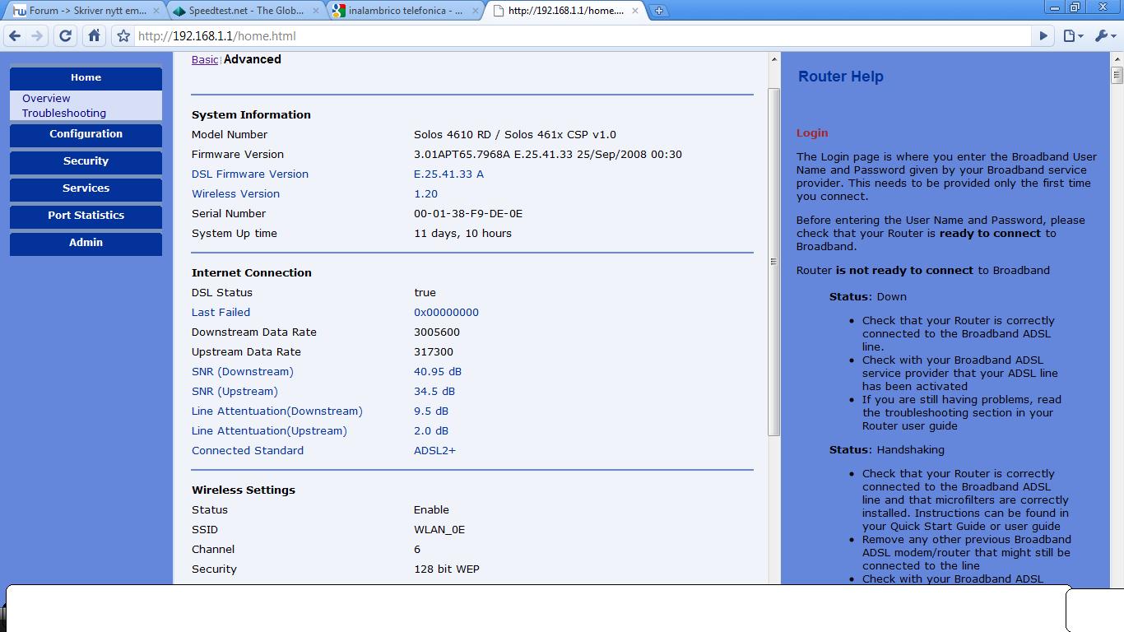
Task: Click the 40.95 dB downstream SNR value
Action: click(x=438, y=371)
